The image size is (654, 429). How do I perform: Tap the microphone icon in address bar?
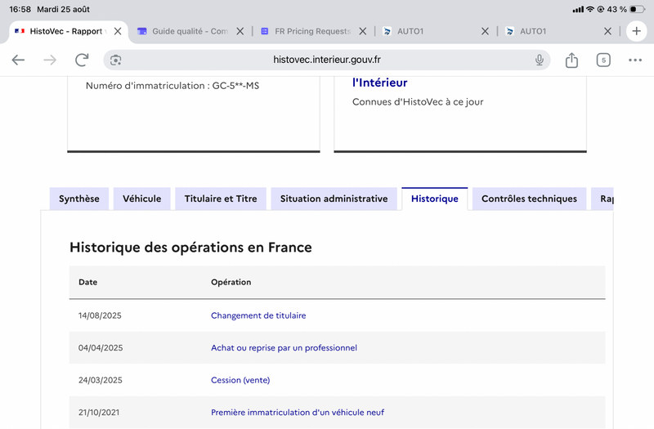coord(540,60)
